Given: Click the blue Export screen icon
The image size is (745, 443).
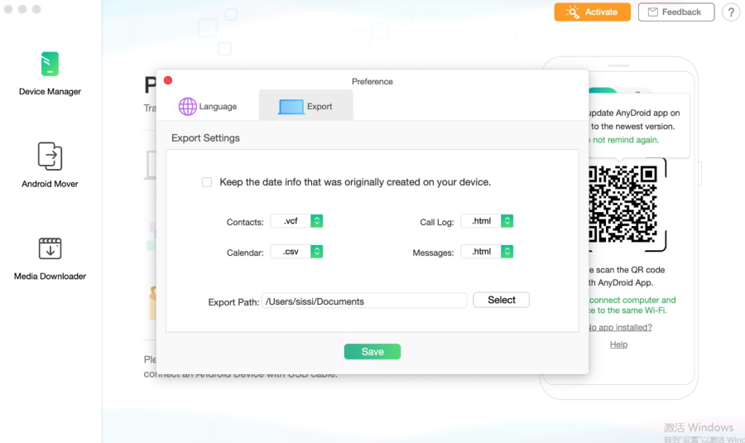Looking at the screenshot, I should [x=291, y=107].
